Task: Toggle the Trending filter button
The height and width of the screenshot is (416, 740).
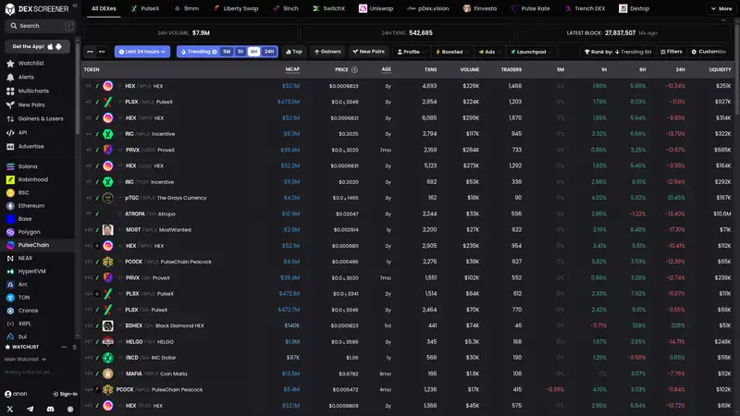Action: (x=199, y=52)
